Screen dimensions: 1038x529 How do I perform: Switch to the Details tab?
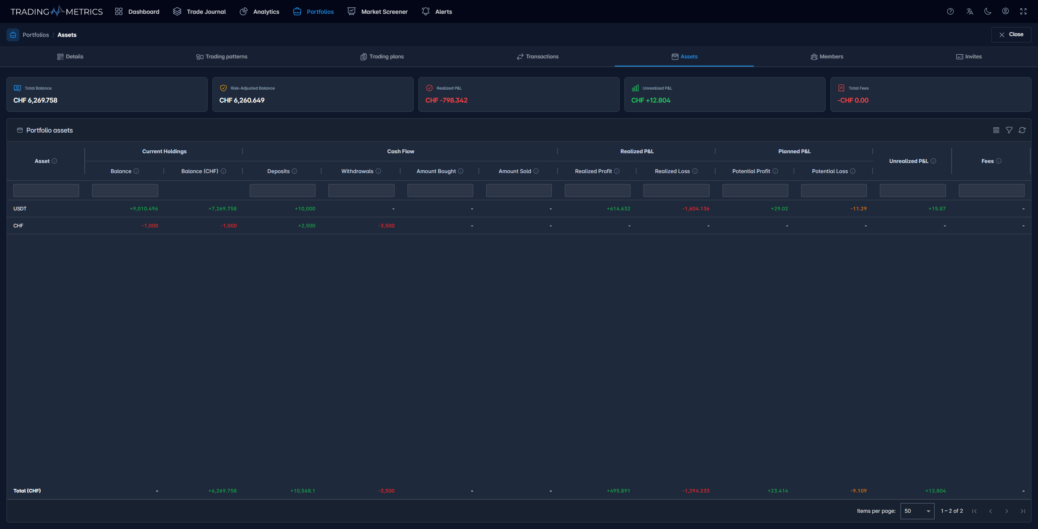pos(70,56)
